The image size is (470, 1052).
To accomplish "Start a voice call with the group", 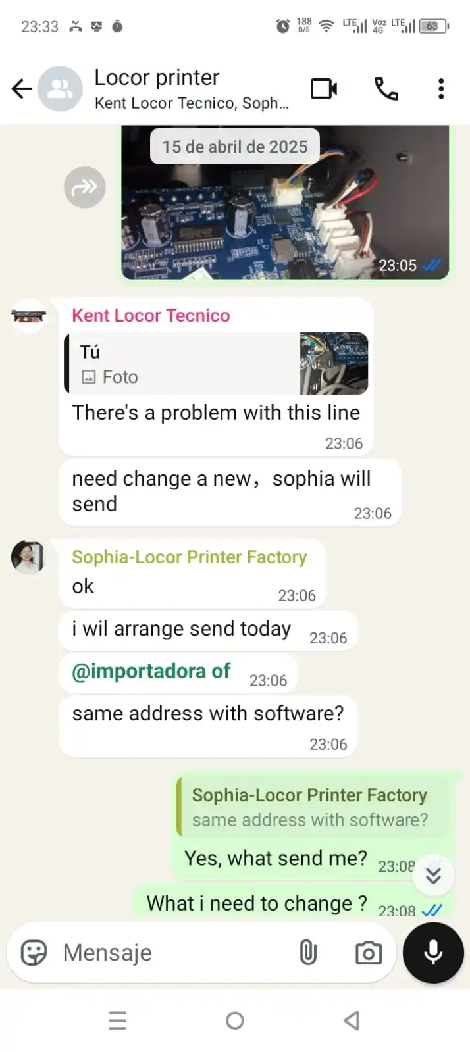I will (x=386, y=89).
